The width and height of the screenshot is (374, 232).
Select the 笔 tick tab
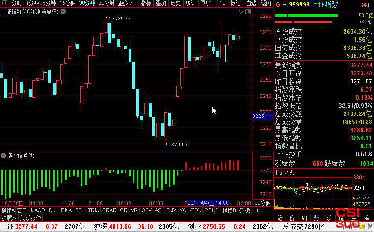(x=280, y=218)
